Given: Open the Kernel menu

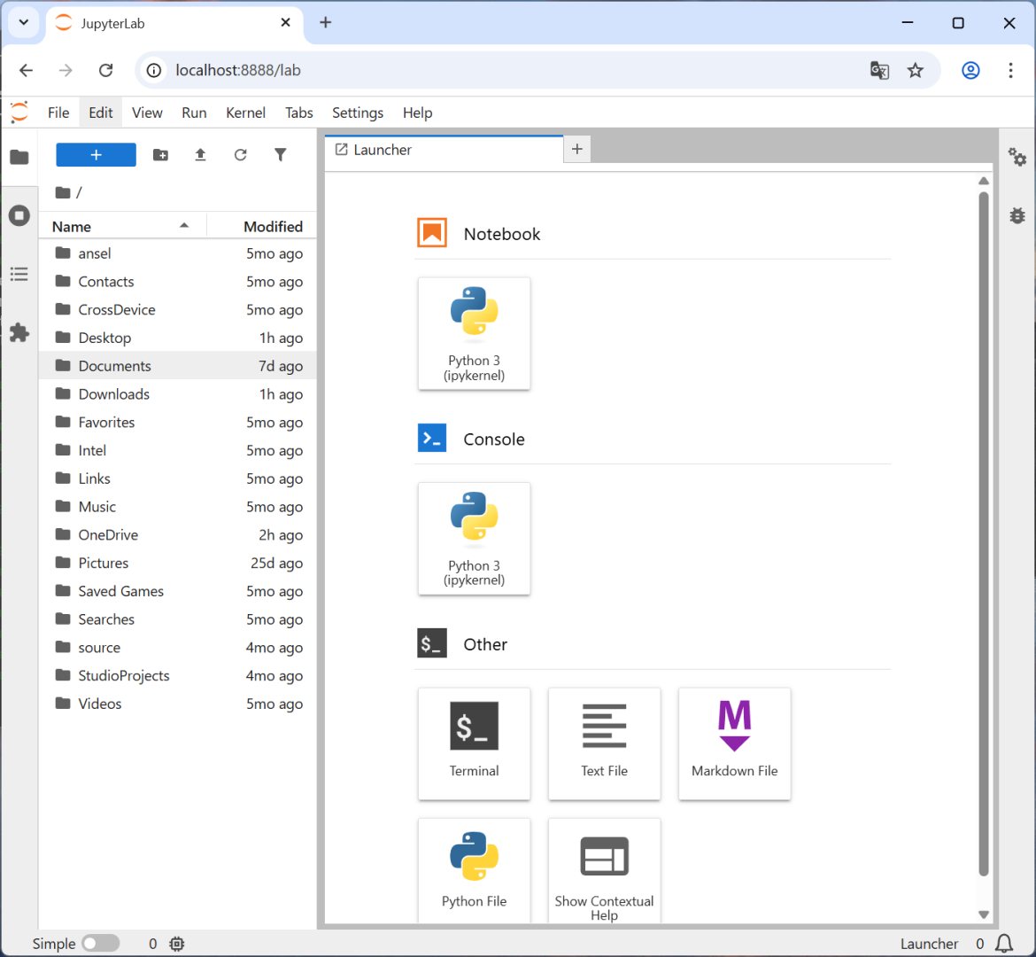Looking at the screenshot, I should point(245,113).
